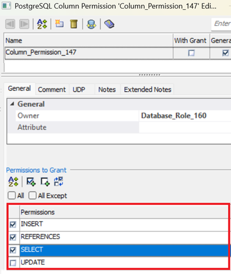231x274 pixels.
Task: Select the Column_Permission_147 name cell
Action: (89, 53)
